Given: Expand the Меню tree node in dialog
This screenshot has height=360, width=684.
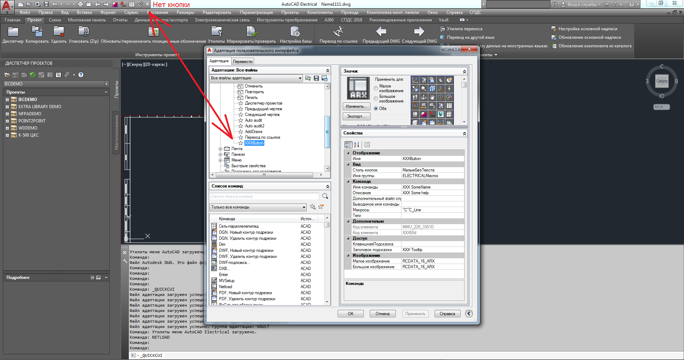Looking at the screenshot, I should pos(221,160).
